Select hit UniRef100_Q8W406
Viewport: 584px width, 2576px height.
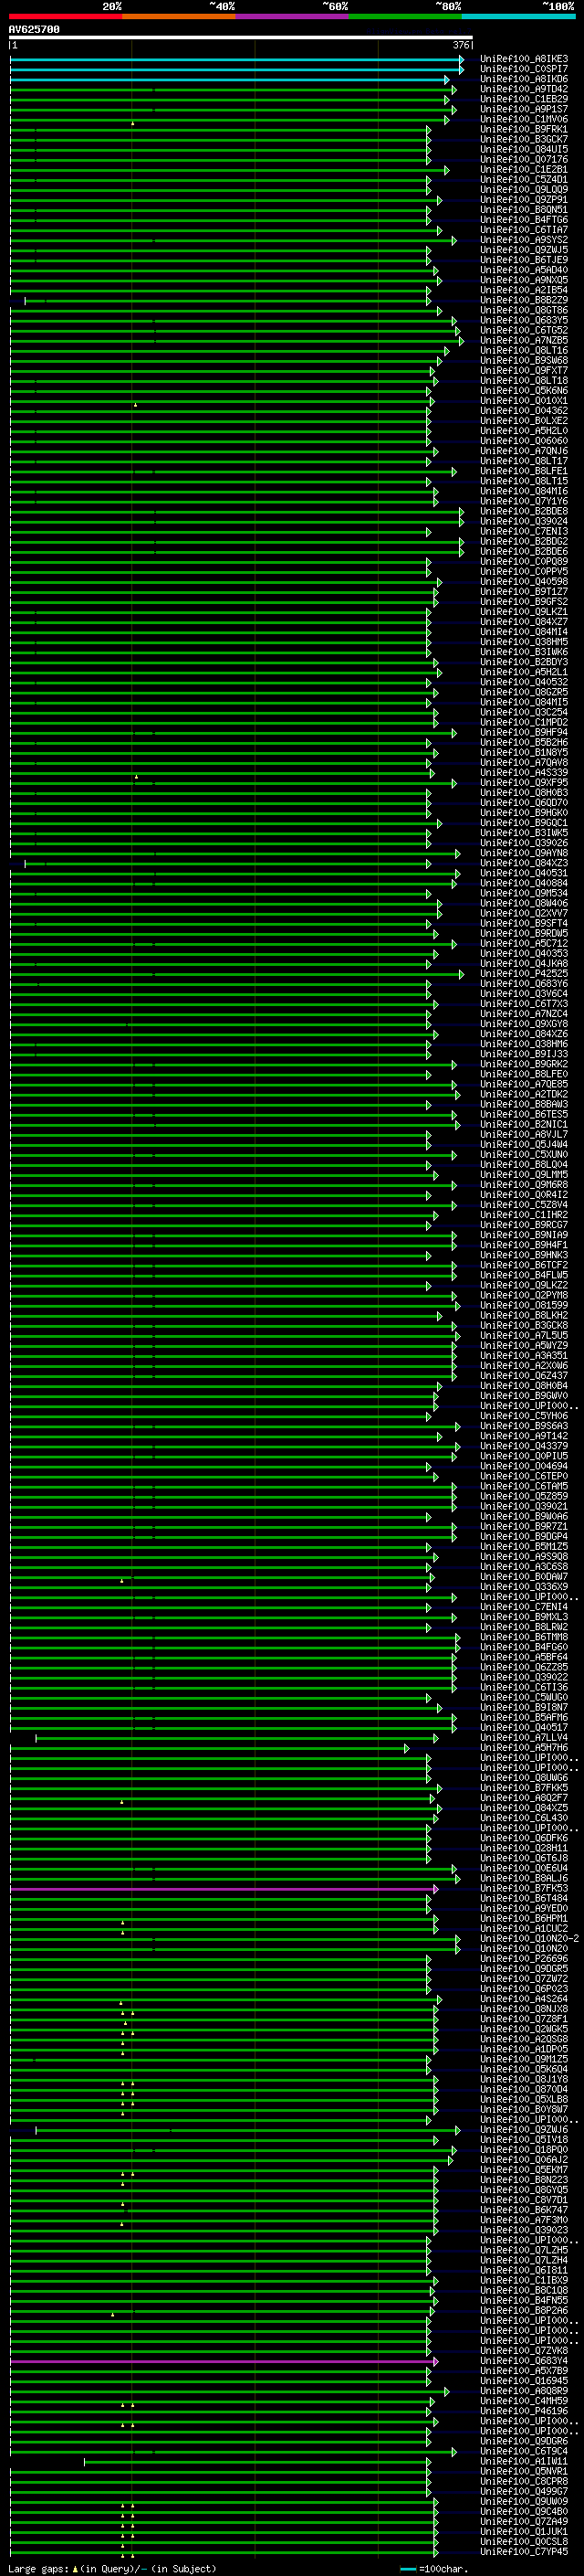524,903
